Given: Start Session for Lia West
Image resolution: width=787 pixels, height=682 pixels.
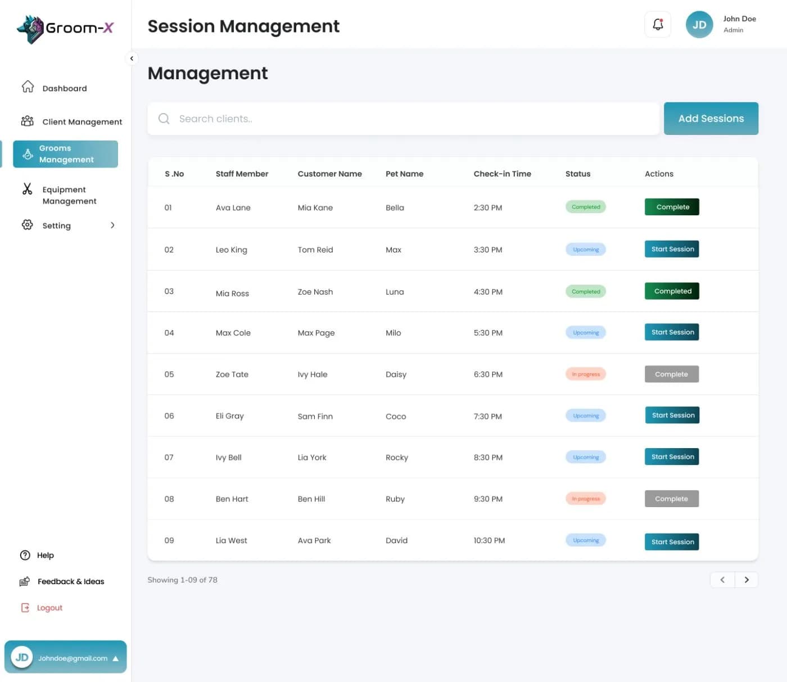Looking at the screenshot, I should coord(672,542).
